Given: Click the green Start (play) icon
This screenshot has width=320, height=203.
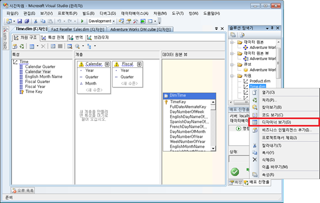Looking at the screenshot, I should [82, 21].
